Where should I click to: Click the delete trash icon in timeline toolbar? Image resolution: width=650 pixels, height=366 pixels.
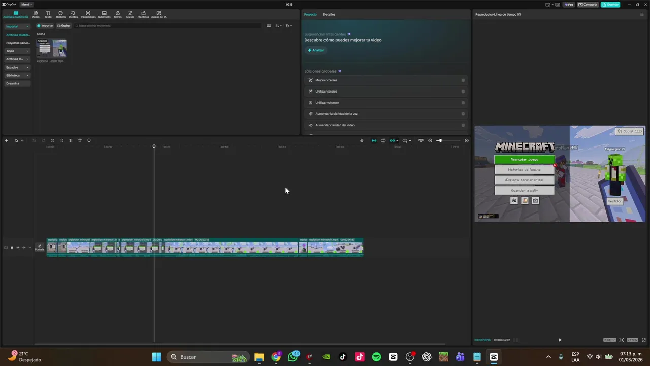[x=80, y=141]
